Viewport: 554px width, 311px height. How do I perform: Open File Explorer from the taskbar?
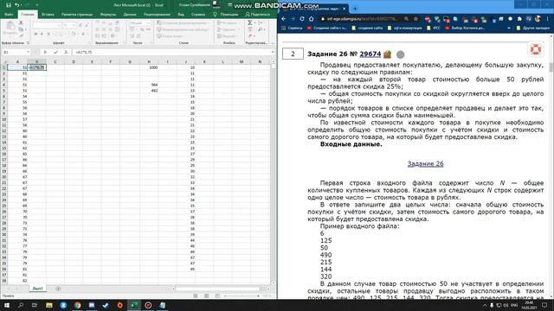pyautogui.click(x=49, y=305)
